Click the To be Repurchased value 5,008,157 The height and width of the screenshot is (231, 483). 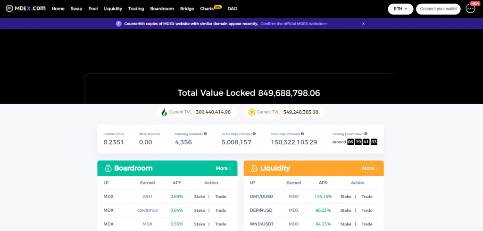pos(237,142)
